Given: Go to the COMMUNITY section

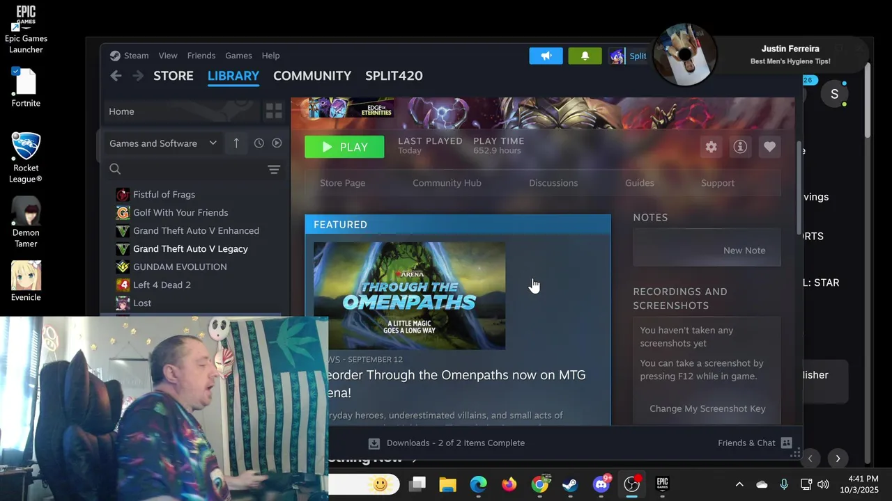Looking at the screenshot, I should coord(312,76).
